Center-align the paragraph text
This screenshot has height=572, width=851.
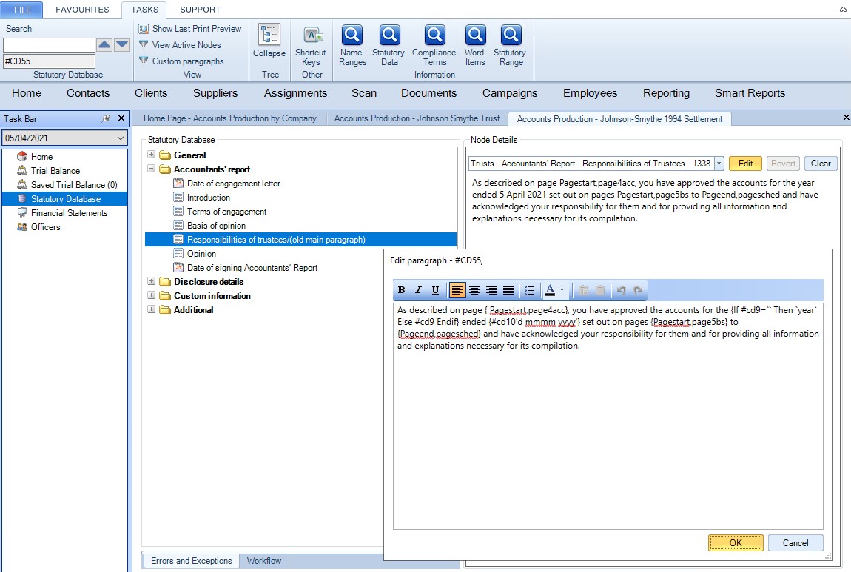tap(474, 290)
